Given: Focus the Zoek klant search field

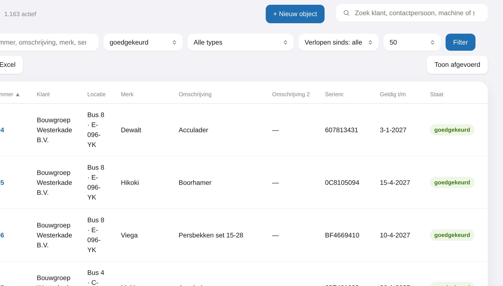Looking at the screenshot, I should click(x=412, y=13).
